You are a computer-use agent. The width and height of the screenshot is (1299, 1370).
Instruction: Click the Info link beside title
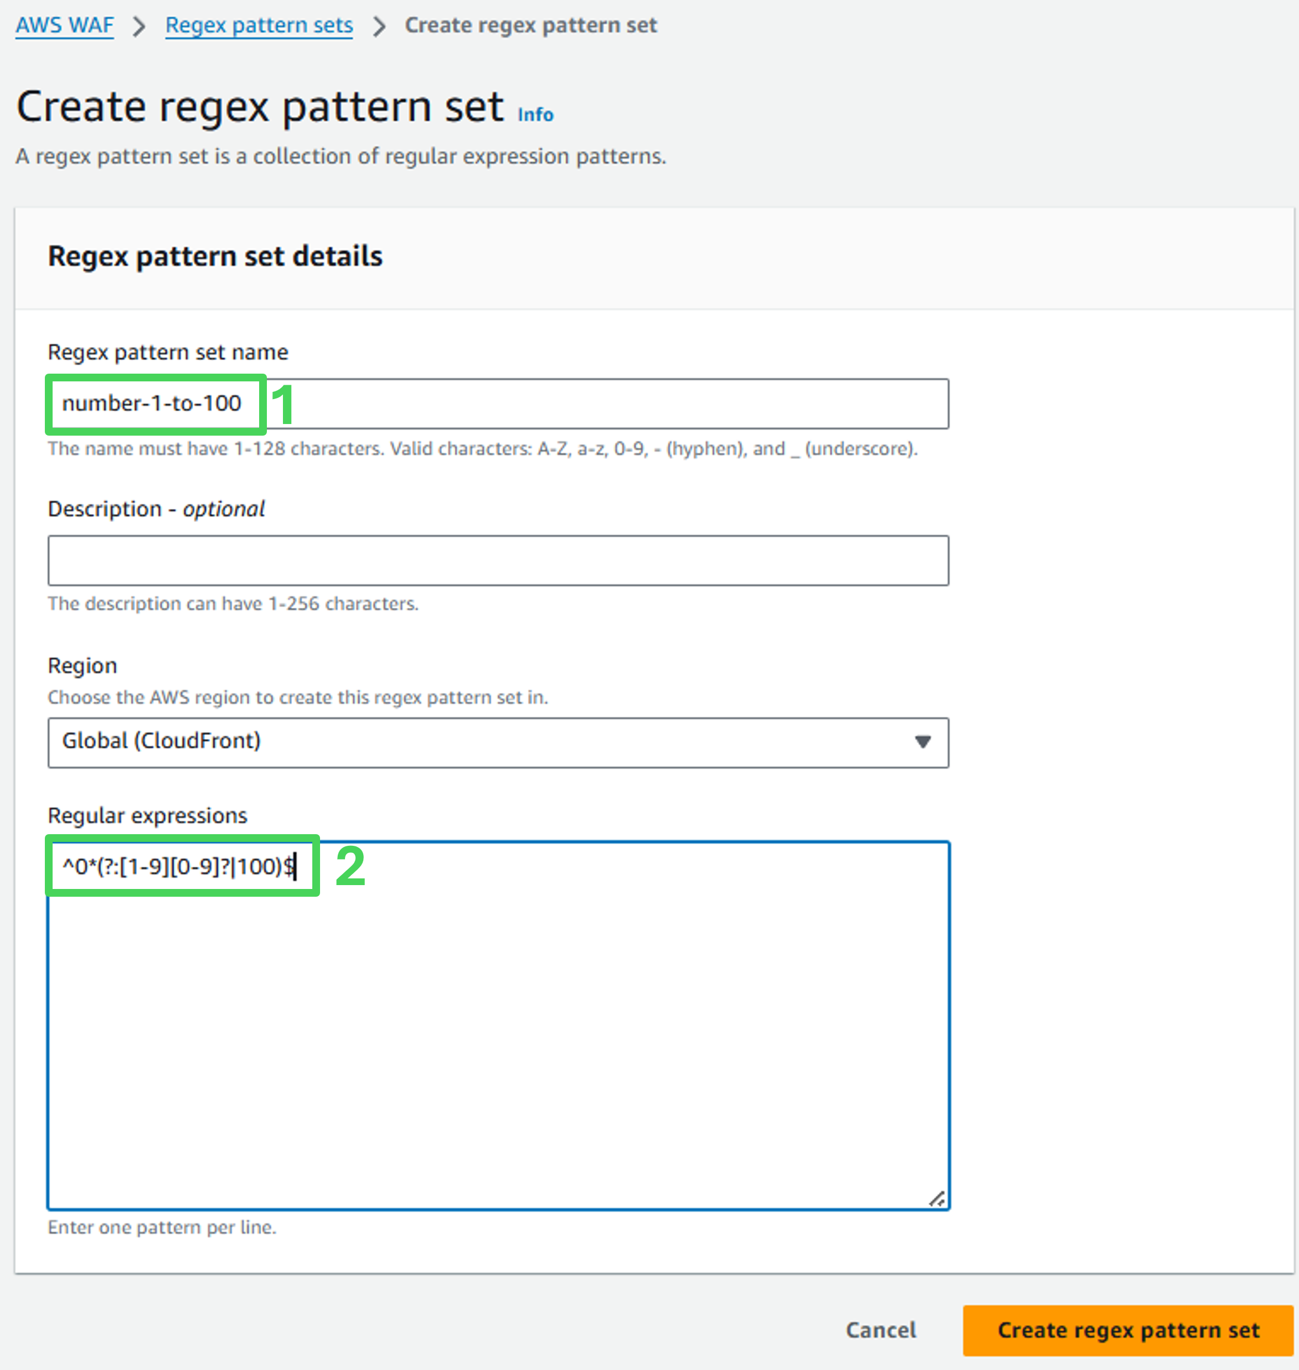pyautogui.click(x=535, y=115)
